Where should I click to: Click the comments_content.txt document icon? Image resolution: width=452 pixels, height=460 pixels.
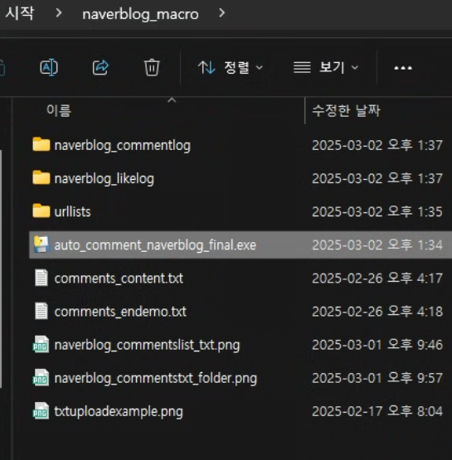pos(41,278)
